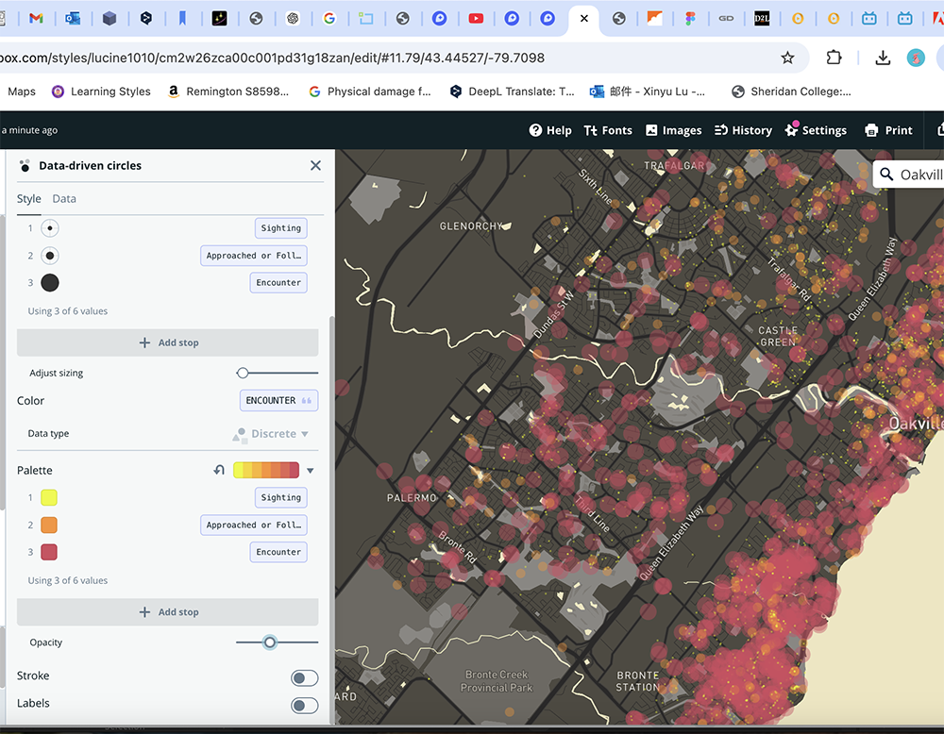Select the Style tab

29,199
